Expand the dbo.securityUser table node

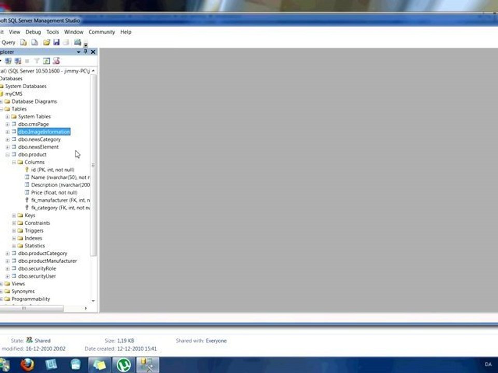coord(7,277)
